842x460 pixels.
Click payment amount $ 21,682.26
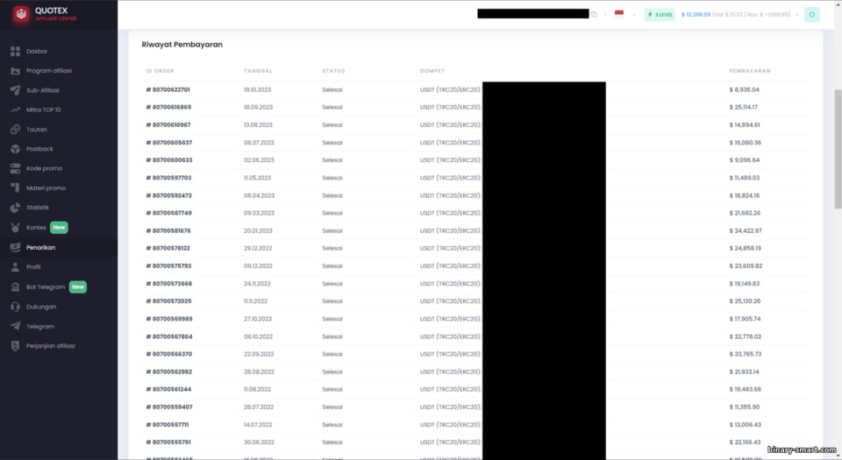(x=745, y=213)
